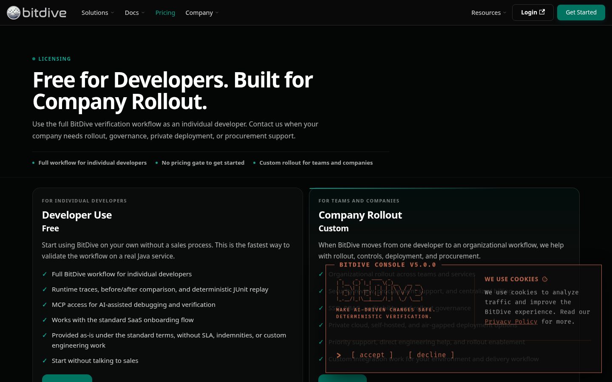Click the 'Free for Developers' main headline
This screenshot has width=612, height=382.
point(173,91)
